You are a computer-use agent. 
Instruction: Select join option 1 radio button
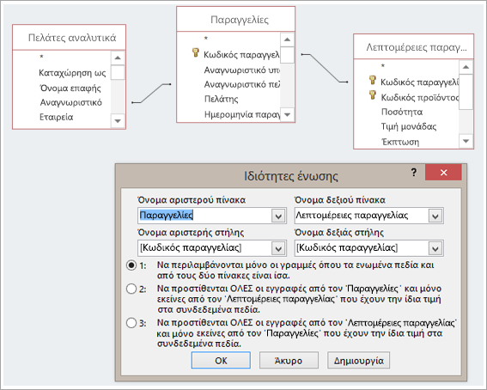point(131,265)
